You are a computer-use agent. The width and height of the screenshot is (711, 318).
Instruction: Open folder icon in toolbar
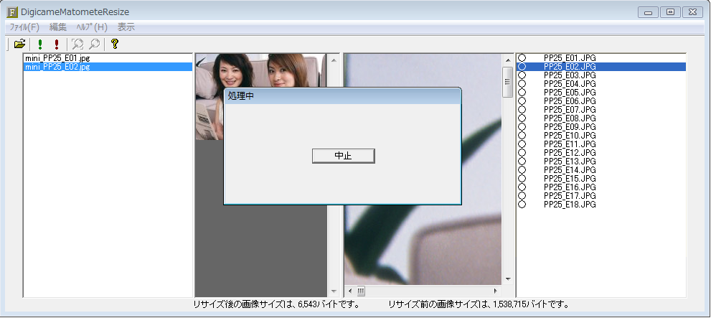19,44
